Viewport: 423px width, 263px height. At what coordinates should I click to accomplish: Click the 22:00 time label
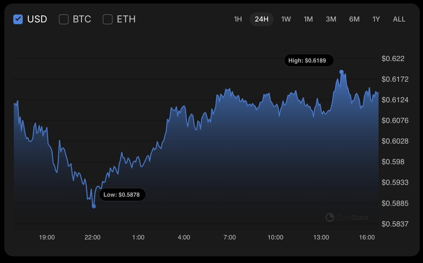(93, 237)
